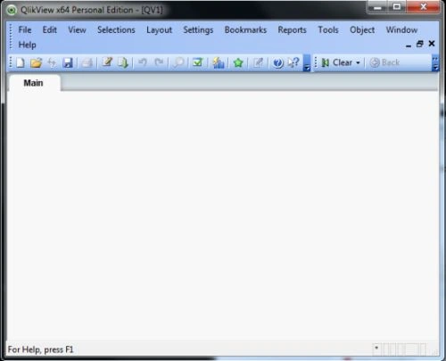Click the Search magnifier icon
The image size is (446, 361).
tap(178, 62)
